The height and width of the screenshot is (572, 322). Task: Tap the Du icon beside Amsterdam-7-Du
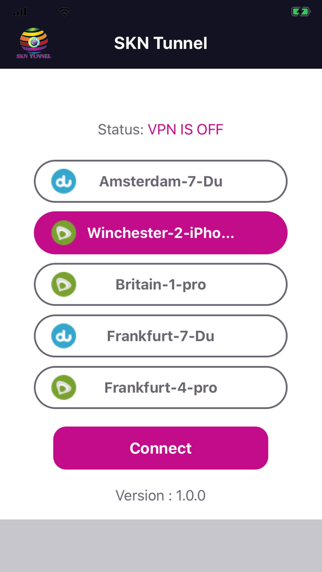64,181
